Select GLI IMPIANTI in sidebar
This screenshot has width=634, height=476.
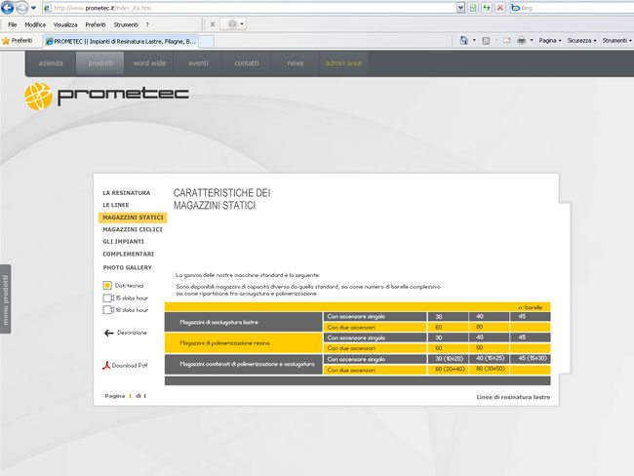pos(123,242)
